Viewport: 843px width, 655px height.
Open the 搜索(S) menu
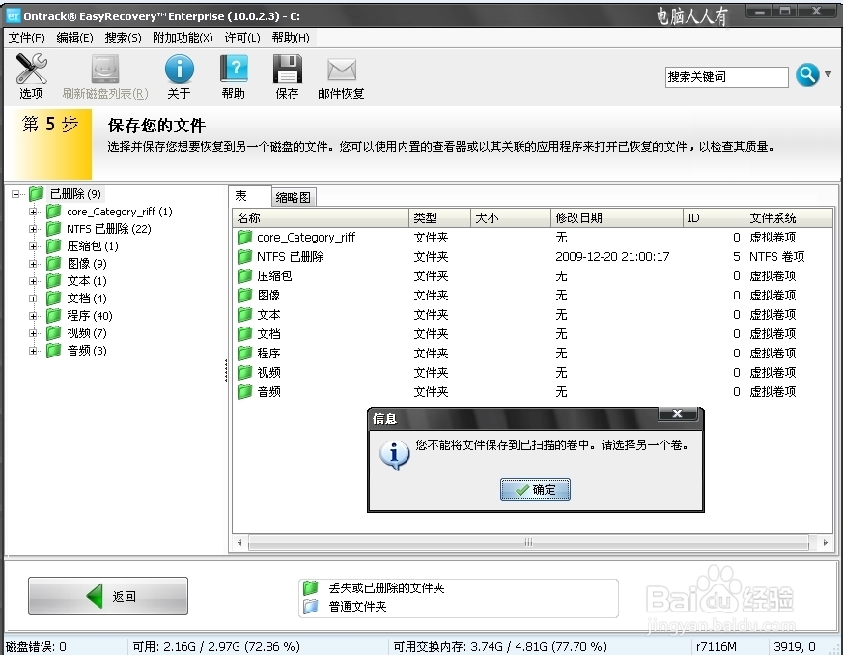123,37
